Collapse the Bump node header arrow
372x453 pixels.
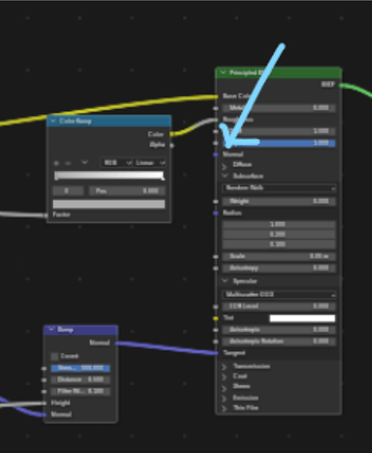pos(51,330)
